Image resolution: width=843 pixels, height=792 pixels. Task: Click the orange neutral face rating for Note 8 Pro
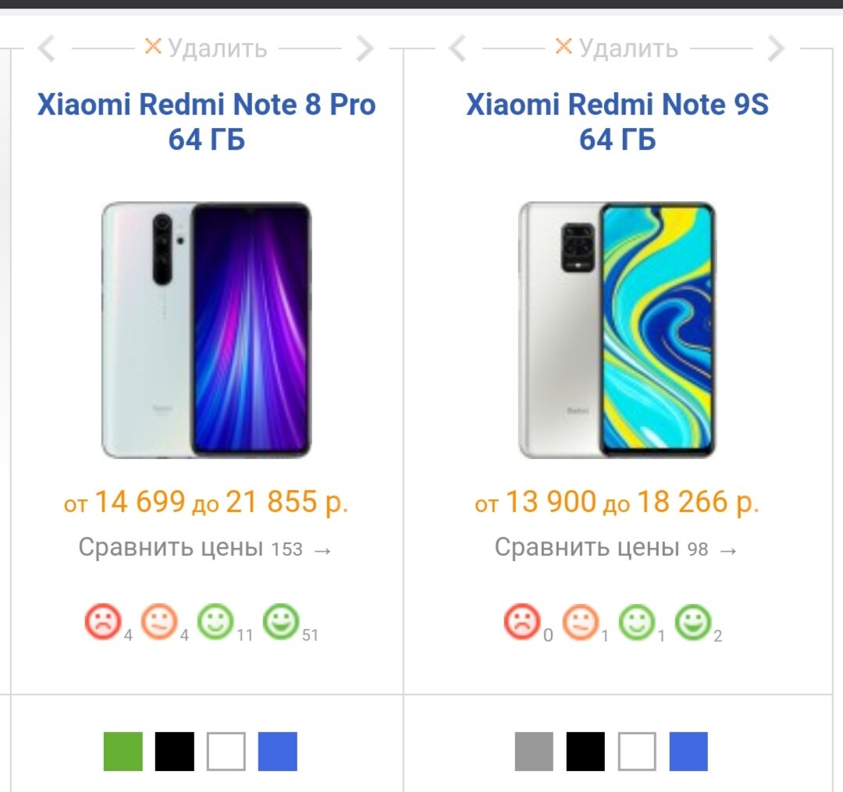[x=159, y=622]
